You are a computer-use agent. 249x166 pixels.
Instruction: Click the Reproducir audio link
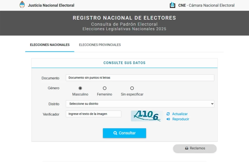tap(181, 119)
